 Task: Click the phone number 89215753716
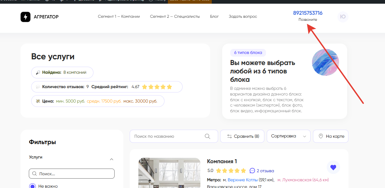point(308,13)
